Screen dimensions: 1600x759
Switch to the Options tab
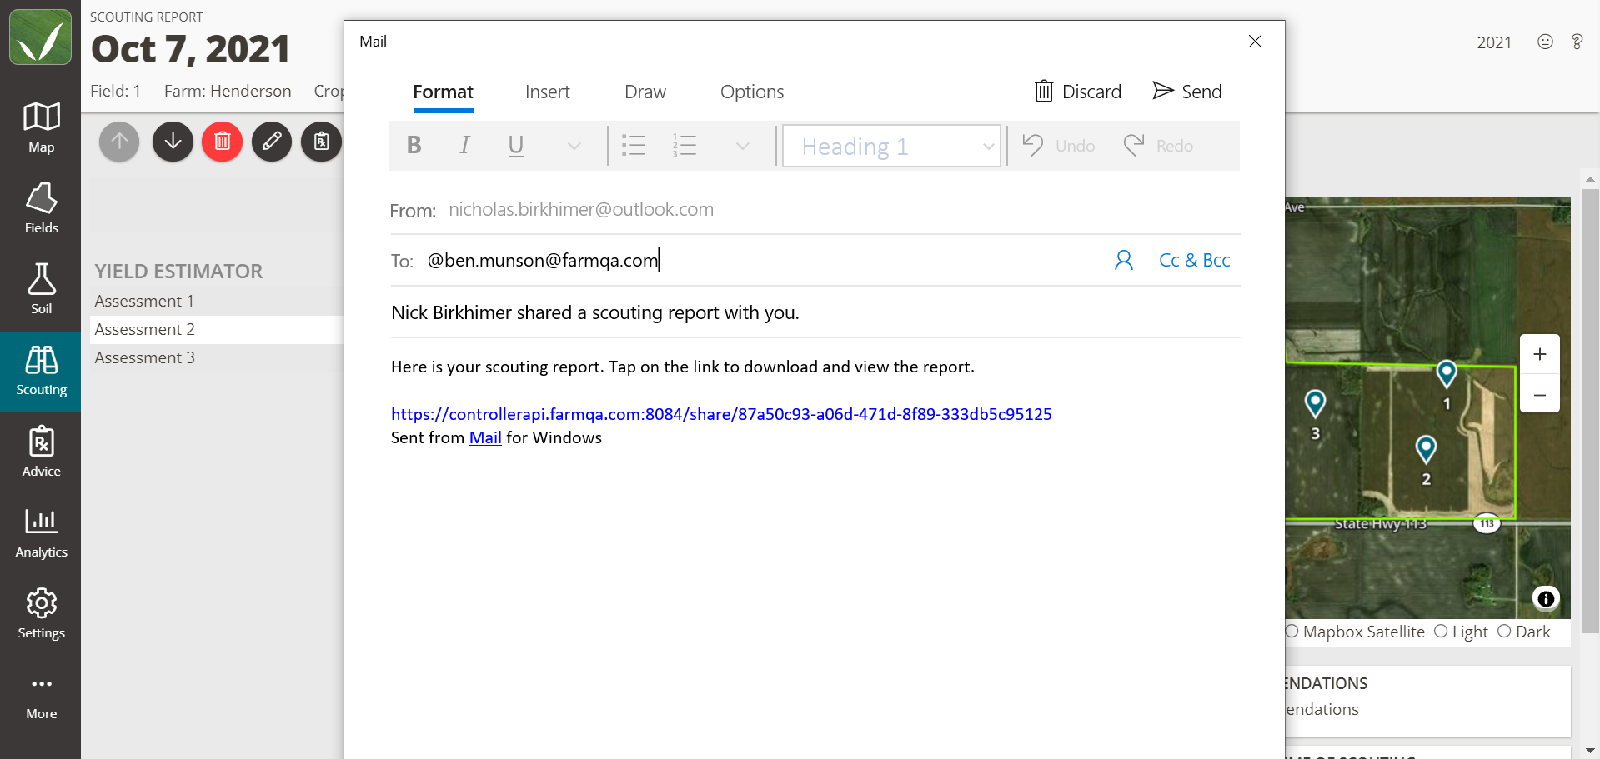pyautogui.click(x=752, y=92)
